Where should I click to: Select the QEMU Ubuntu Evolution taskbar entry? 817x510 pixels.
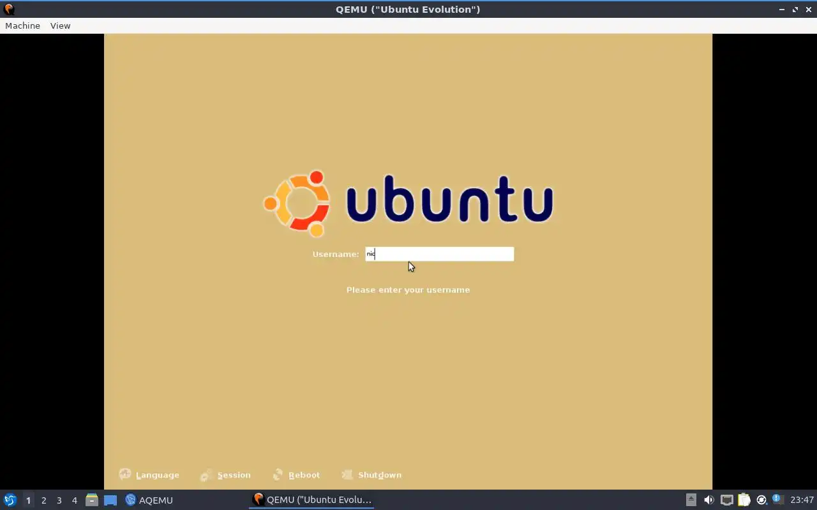(x=311, y=500)
